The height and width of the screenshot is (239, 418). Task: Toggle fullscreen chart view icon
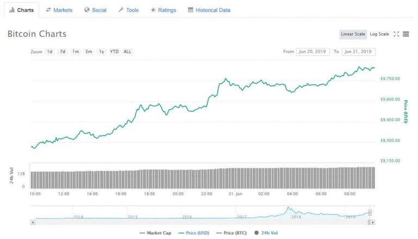tap(396, 34)
